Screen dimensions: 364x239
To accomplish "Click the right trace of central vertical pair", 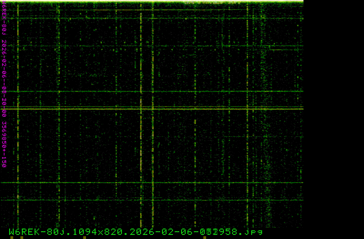I will pos(152,137).
